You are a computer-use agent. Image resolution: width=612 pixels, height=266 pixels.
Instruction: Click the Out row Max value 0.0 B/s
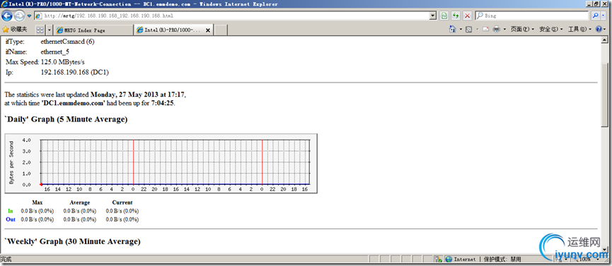point(37,219)
